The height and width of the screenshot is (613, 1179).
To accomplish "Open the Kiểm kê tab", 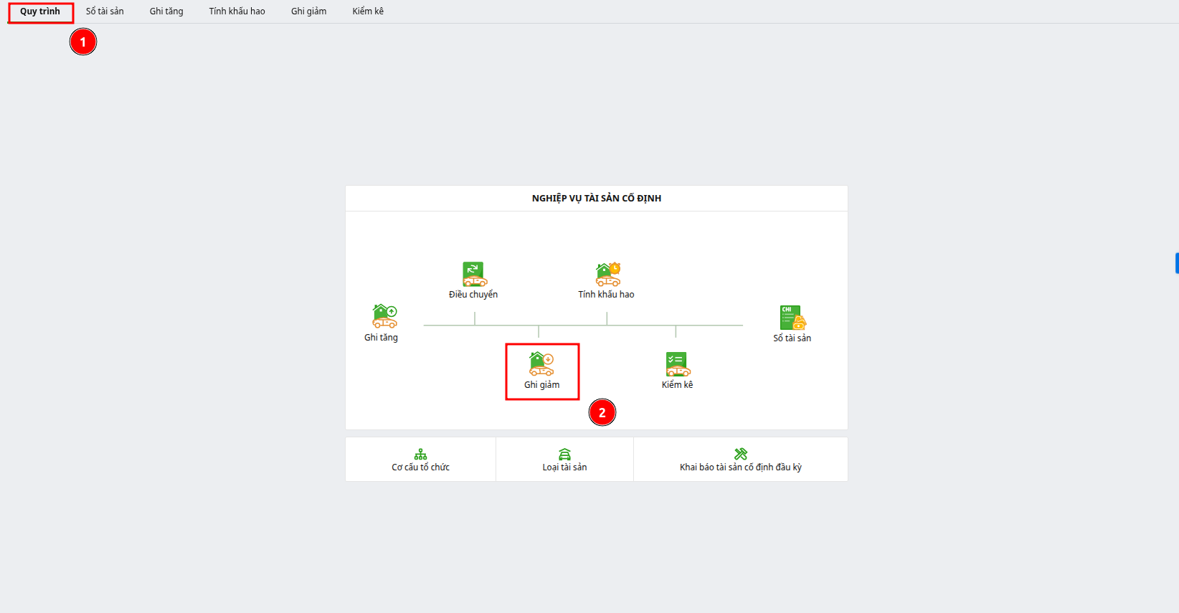I will click(x=368, y=11).
